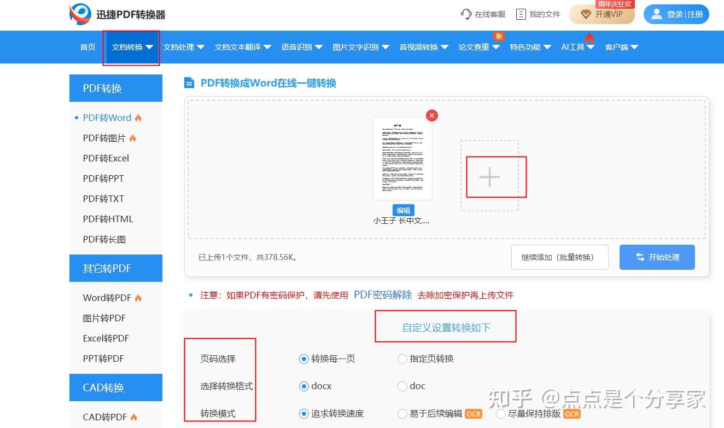Click the swap arrows icon in 开始处理
724x428 pixels.
pyautogui.click(x=640, y=257)
